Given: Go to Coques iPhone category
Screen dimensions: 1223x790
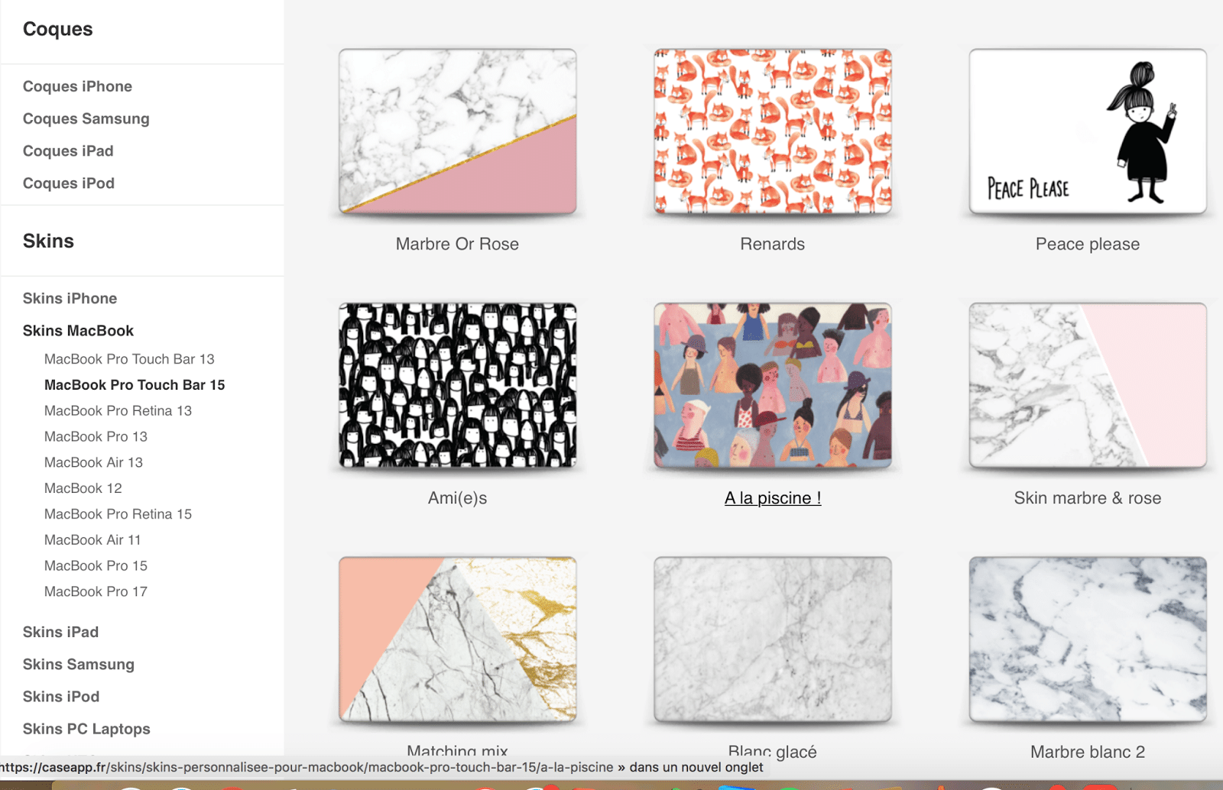Looking at the screenshot, I should tap(77, 86).
